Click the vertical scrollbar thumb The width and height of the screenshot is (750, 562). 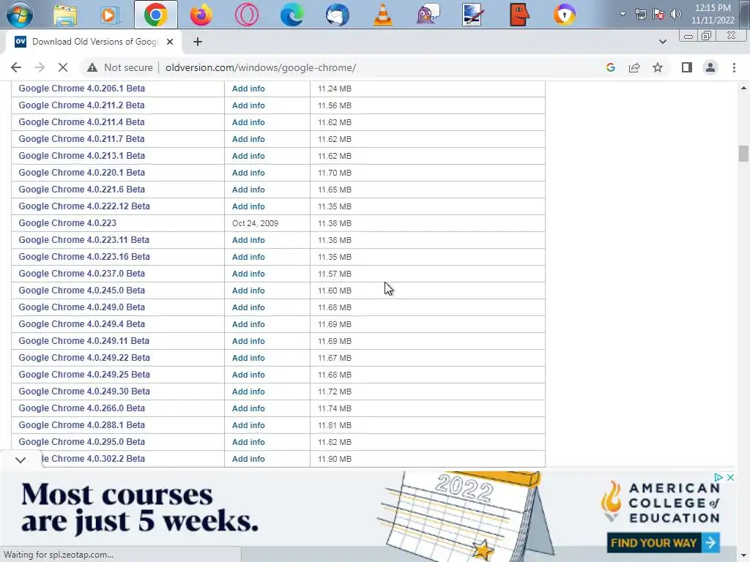(743, 154)
